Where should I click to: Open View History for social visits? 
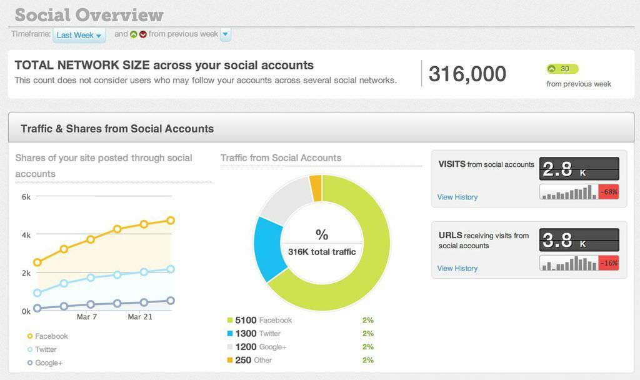[457, 197]
